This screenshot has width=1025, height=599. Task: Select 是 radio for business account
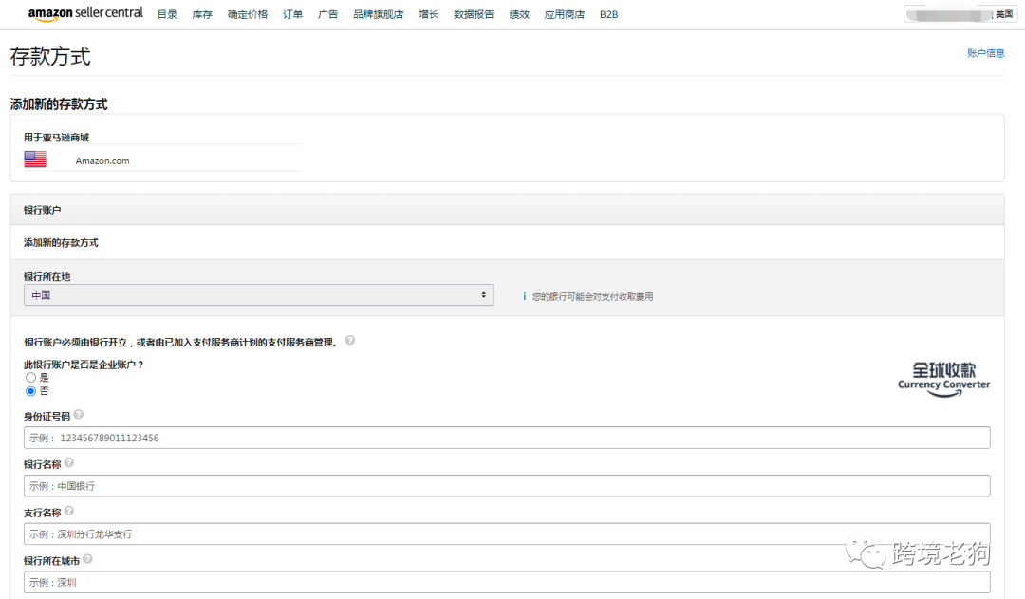point(30,378)
